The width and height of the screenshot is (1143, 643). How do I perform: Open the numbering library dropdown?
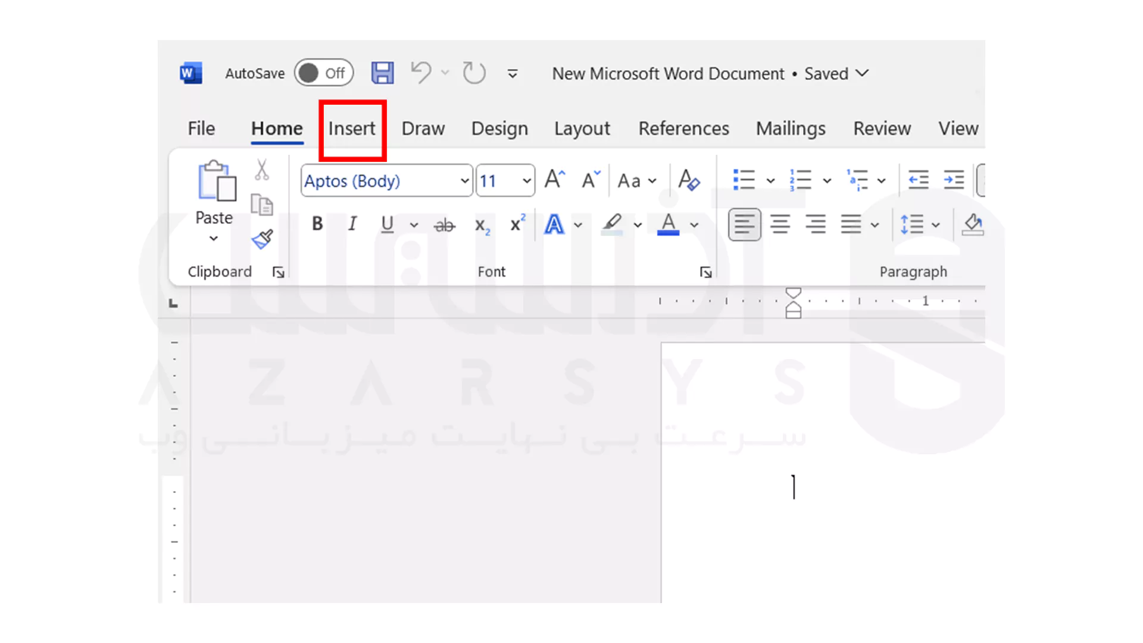827,180
